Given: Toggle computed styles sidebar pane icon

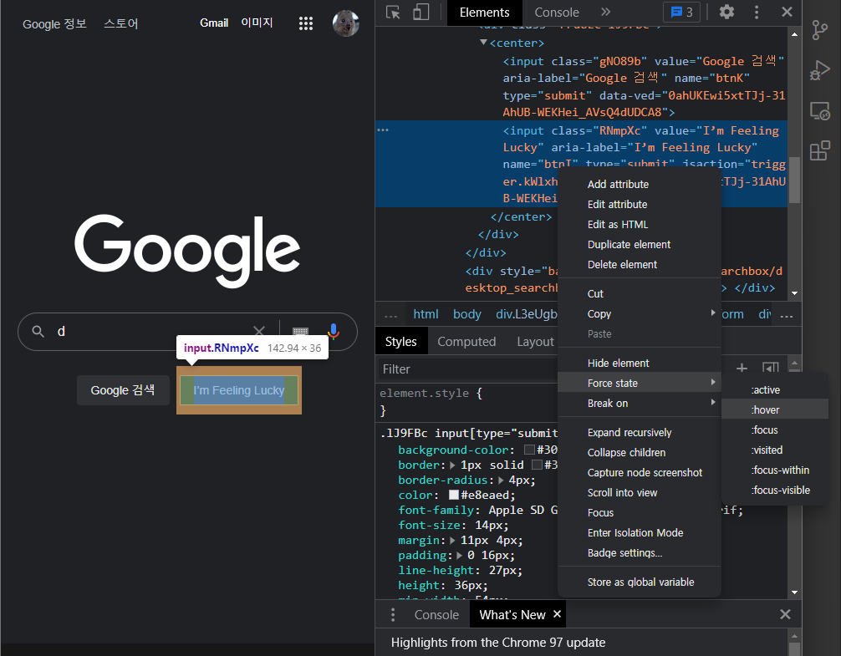Looking at the screenshot, I should click(x=771, y=369).
